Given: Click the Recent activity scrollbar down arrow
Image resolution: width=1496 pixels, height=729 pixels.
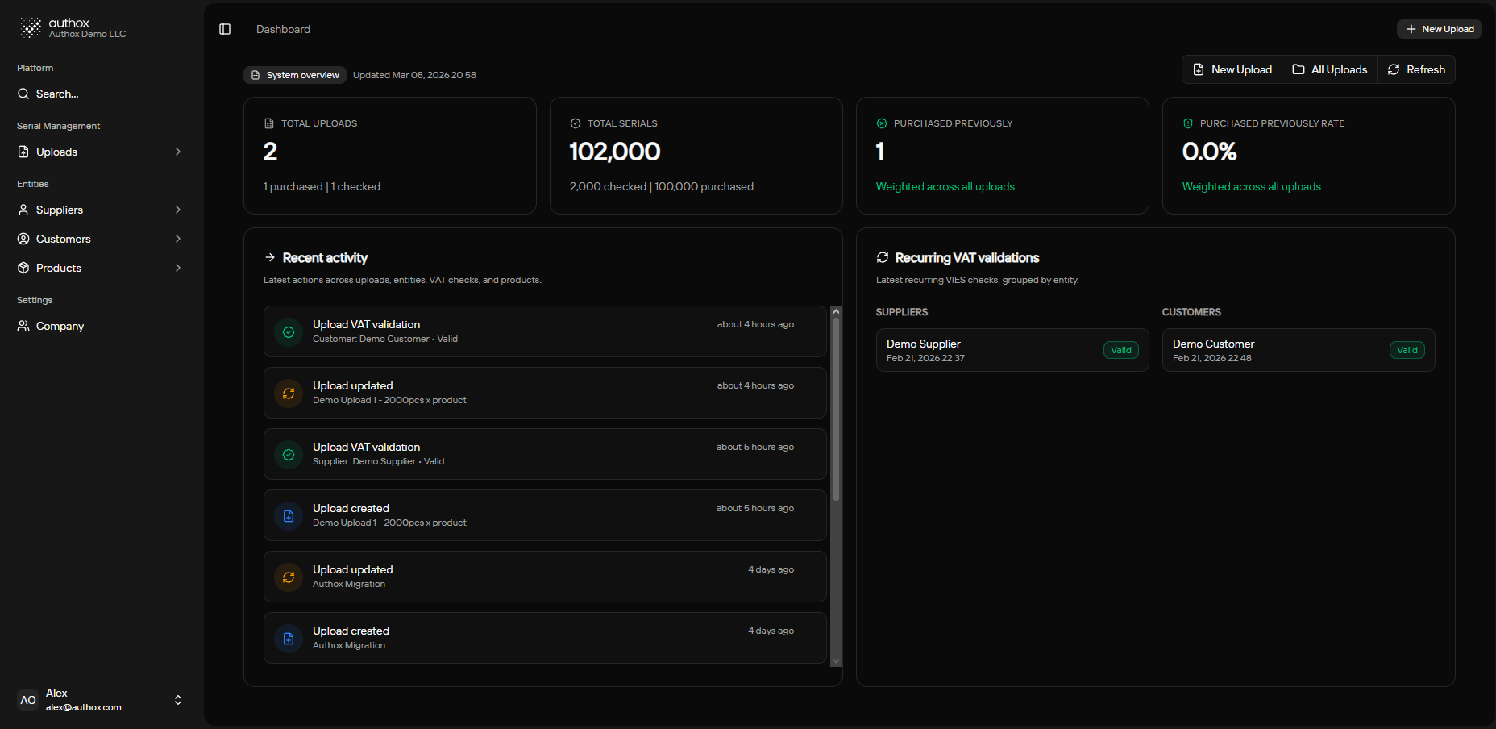Looking at the screenshot, I should tap(836, 661).
